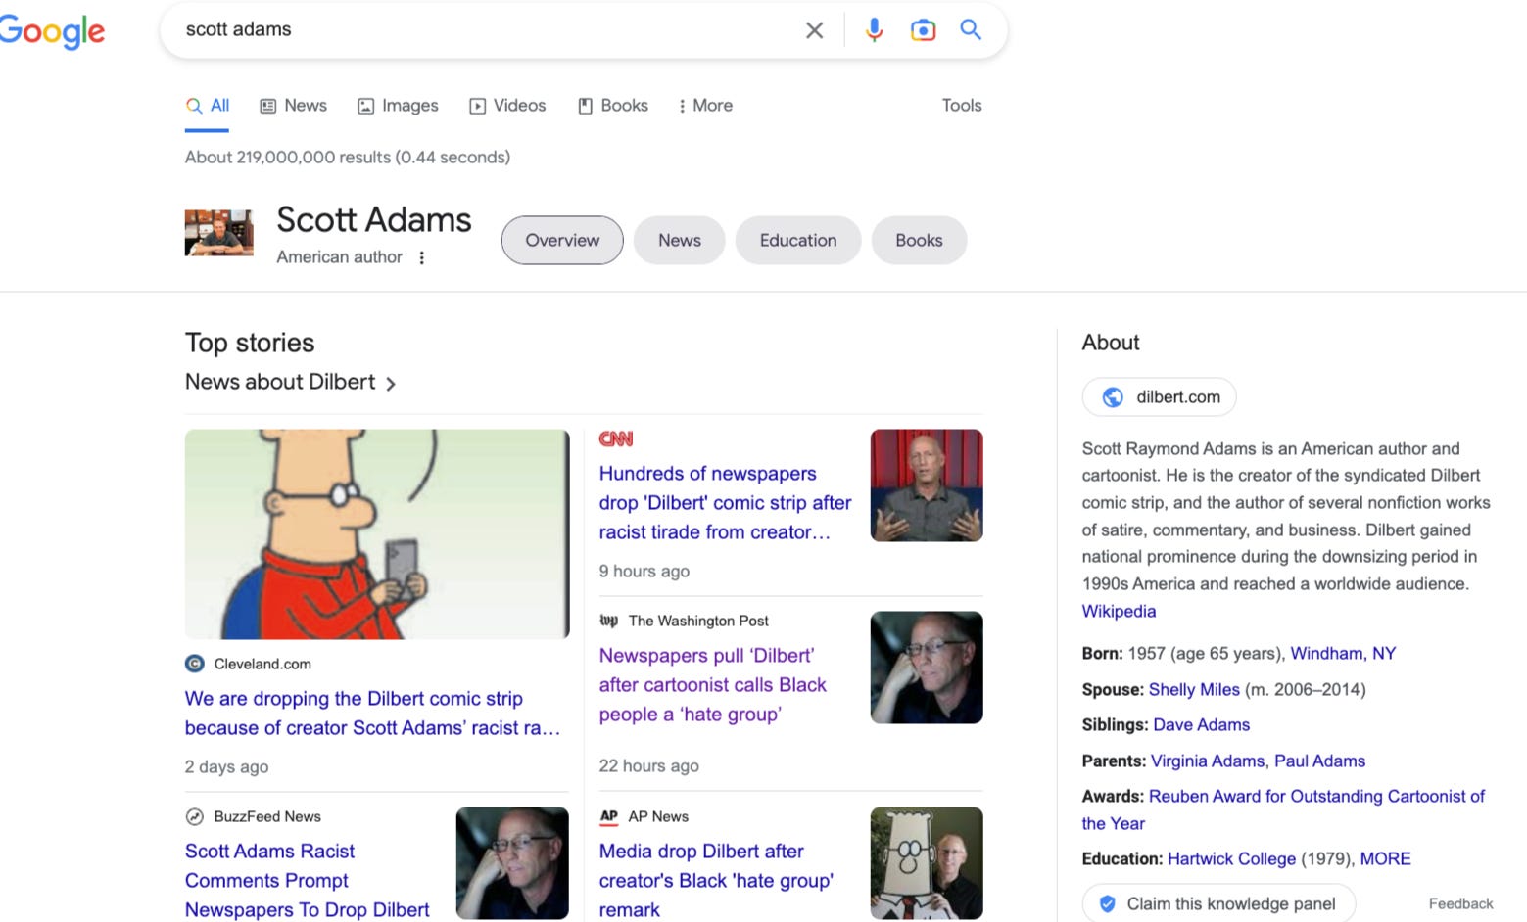Open Washington Post story thumbnail
Viewport: 1527px width, 922px height.
point(927,668)
